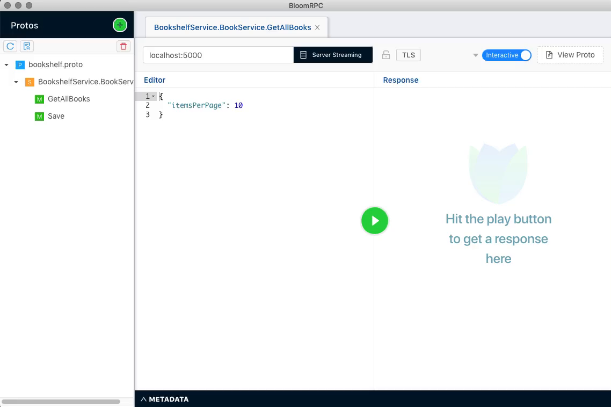The image size is (611, 407).
Task: Select the Save method icon
Action: 39,116
